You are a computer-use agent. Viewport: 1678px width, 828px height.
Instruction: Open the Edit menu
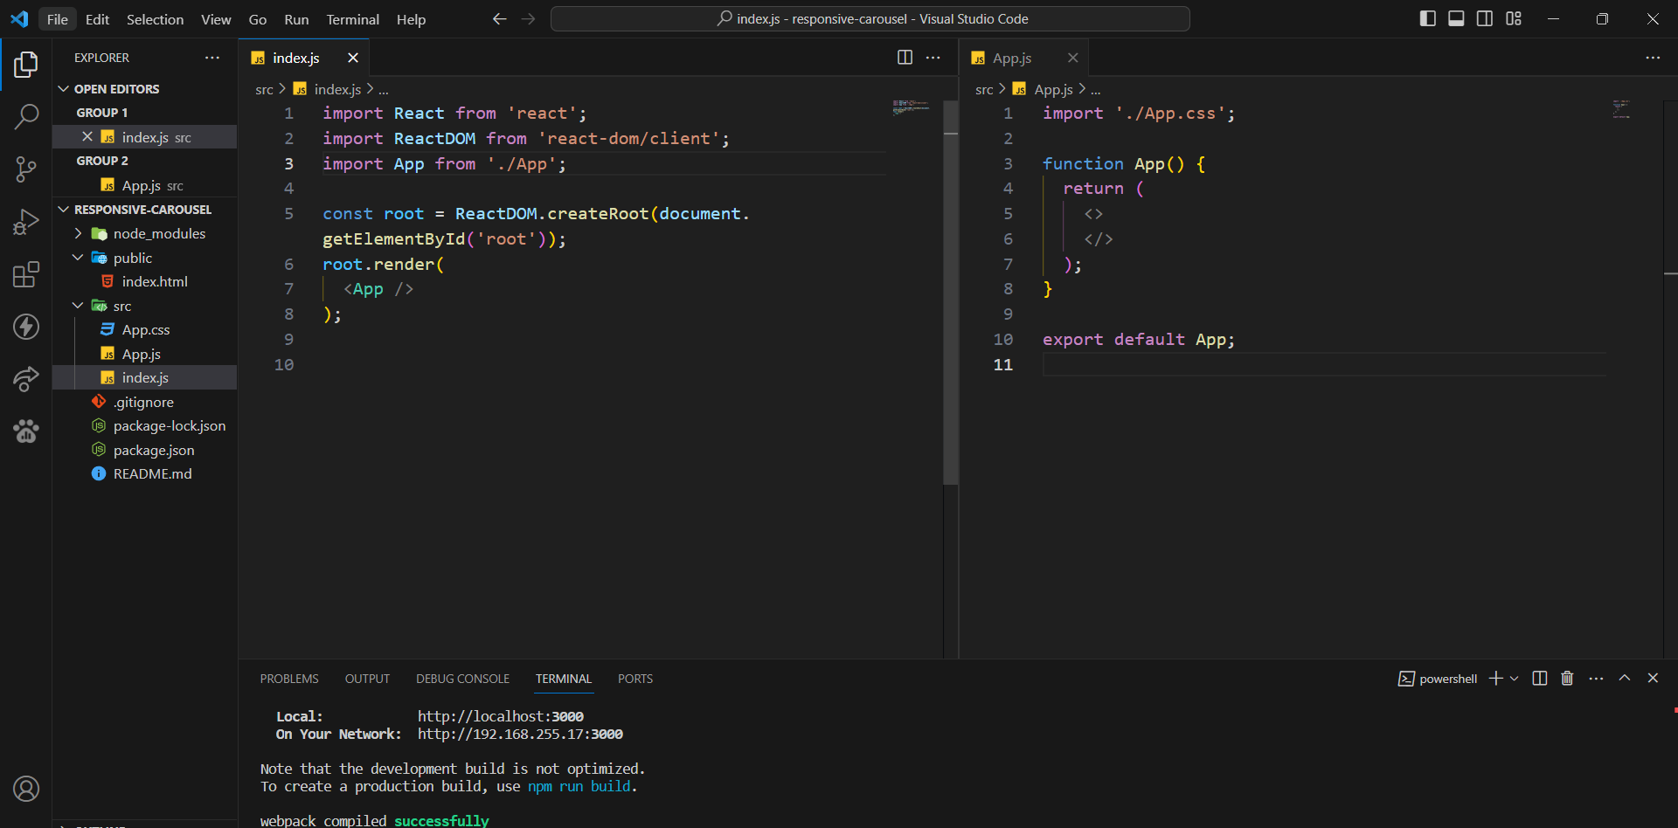click(97, 19)
